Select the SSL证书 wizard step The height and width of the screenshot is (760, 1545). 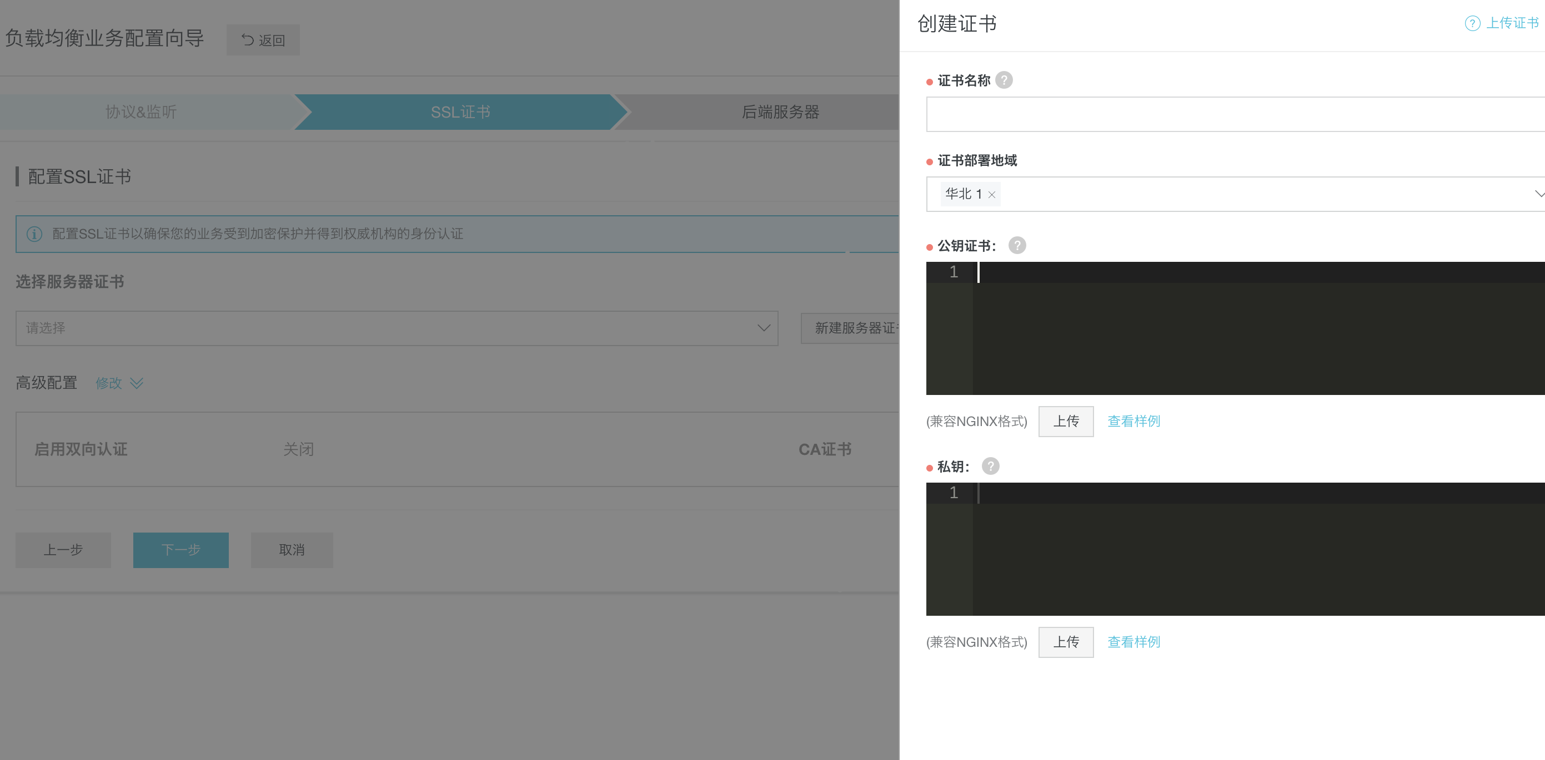(x=460, y=112)
